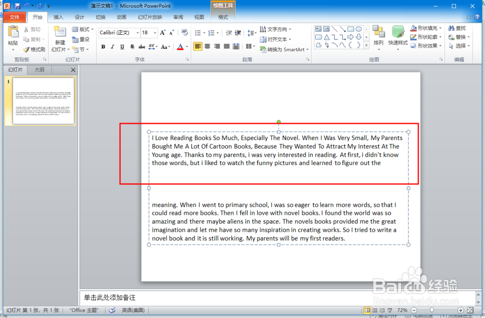485x318 pixels.
Task: Open the slide Layout dropdown
Action: (x=82, y=30)
